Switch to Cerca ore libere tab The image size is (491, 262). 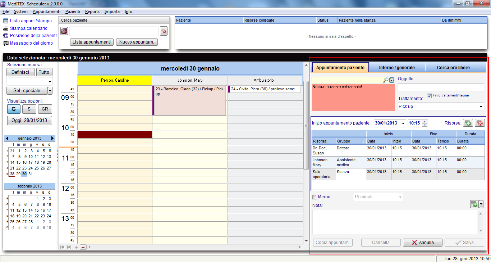(453, 68)
